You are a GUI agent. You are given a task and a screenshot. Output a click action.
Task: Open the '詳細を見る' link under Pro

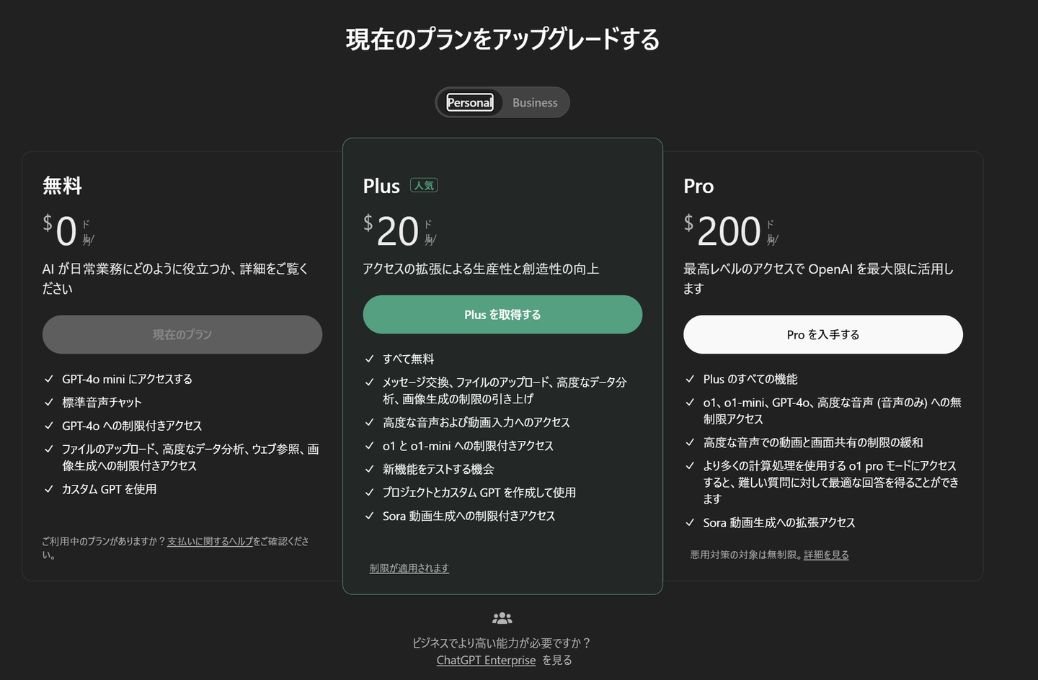(826, 555)
